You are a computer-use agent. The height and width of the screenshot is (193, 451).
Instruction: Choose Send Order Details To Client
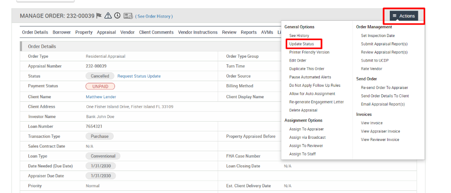point(385,96)
